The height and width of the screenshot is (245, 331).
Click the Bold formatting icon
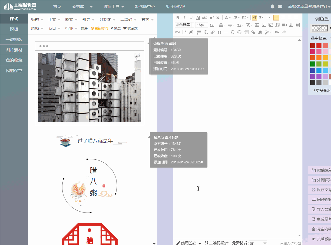(x=178, y=18)
